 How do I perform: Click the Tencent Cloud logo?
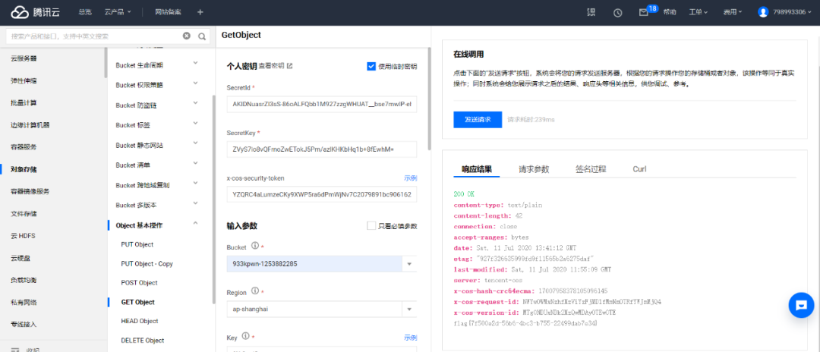[36, 12]
